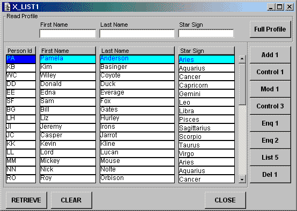Choose the Enq 2 button

[270, 140]
